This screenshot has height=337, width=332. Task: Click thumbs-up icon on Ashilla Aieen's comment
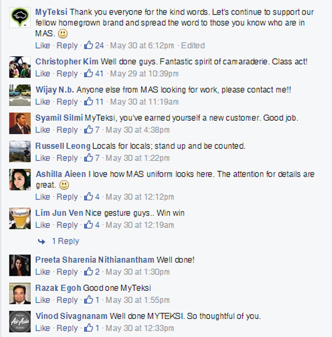point(89,197)
